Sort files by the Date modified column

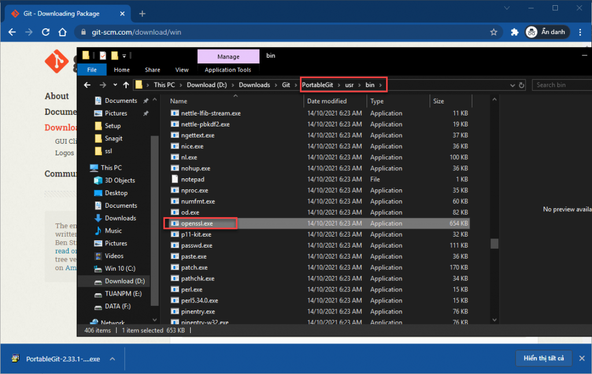[327, 101]
